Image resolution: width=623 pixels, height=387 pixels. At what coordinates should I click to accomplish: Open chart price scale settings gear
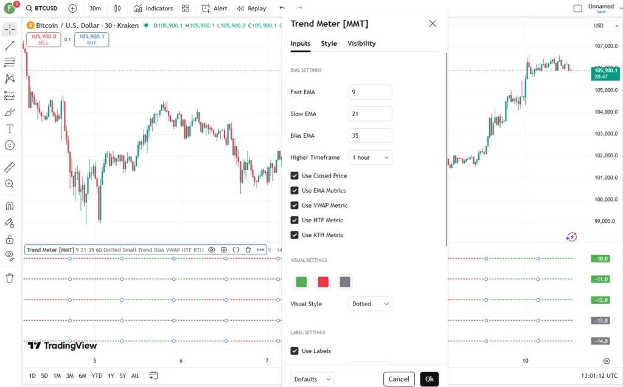pos(607,361)
